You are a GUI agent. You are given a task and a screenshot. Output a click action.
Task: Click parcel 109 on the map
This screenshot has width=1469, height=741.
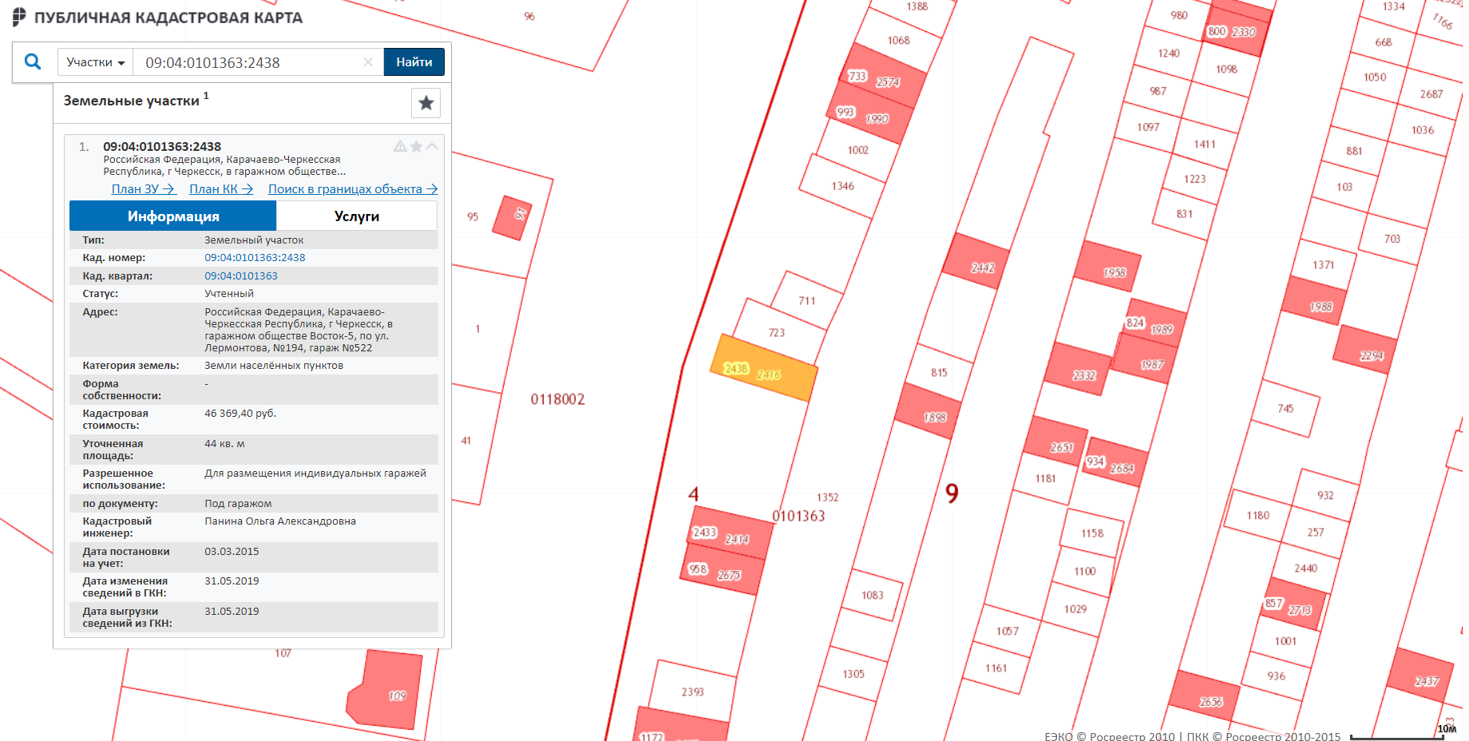(387, 691)
